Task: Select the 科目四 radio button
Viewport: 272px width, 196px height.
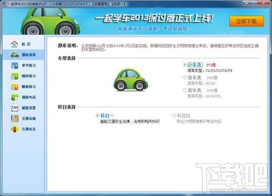Action: coord(174,116)
